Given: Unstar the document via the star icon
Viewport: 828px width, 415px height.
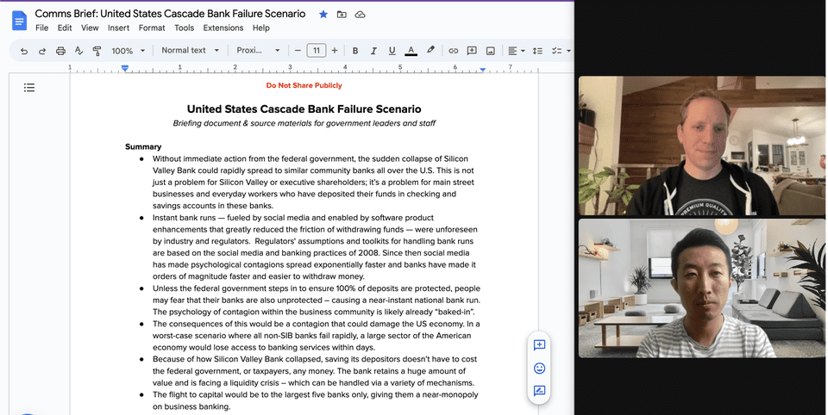Looking at the screenshot, I should coord(323,15).
